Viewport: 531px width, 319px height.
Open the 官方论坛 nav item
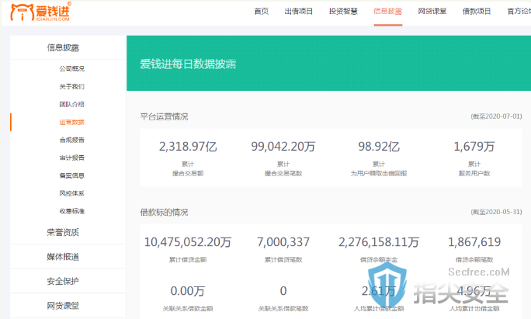[x=519, y=12]
